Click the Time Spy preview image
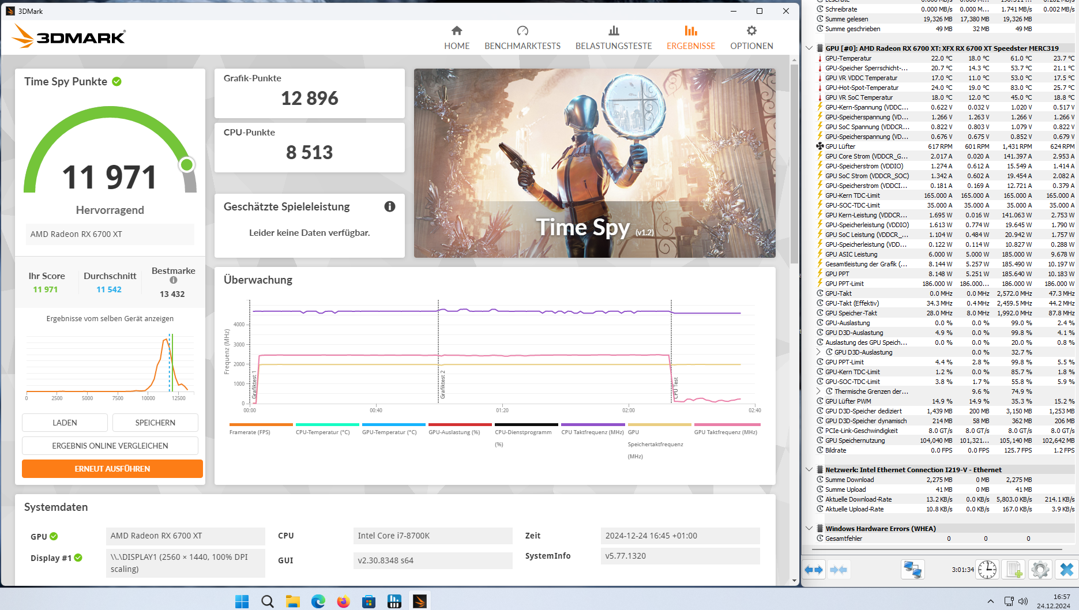 pyautogui.click(x=595, y=163)
